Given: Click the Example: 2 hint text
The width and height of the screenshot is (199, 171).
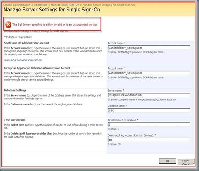Looking at the screenshot, I should pos(114,129).
